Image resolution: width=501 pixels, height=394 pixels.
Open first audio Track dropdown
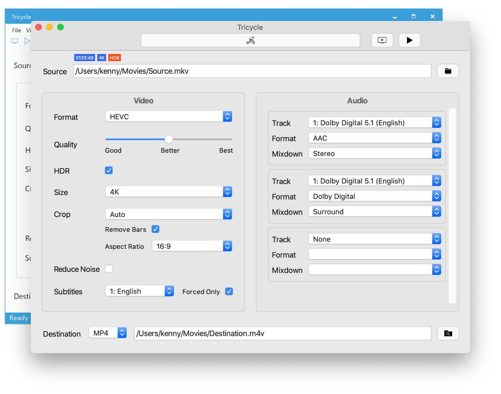click(x=374, y=122)
